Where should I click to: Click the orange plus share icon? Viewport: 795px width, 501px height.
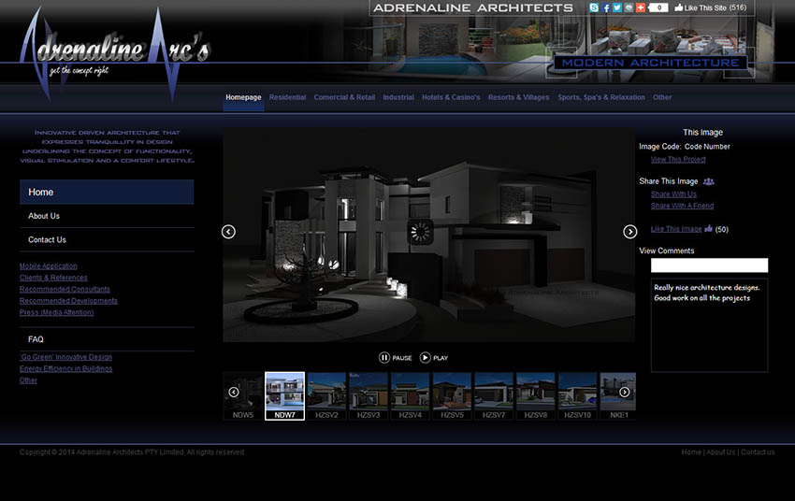pos(641,7)
